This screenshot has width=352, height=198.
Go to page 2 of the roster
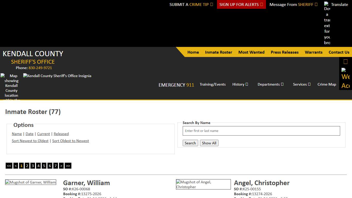tap(27, 166)
